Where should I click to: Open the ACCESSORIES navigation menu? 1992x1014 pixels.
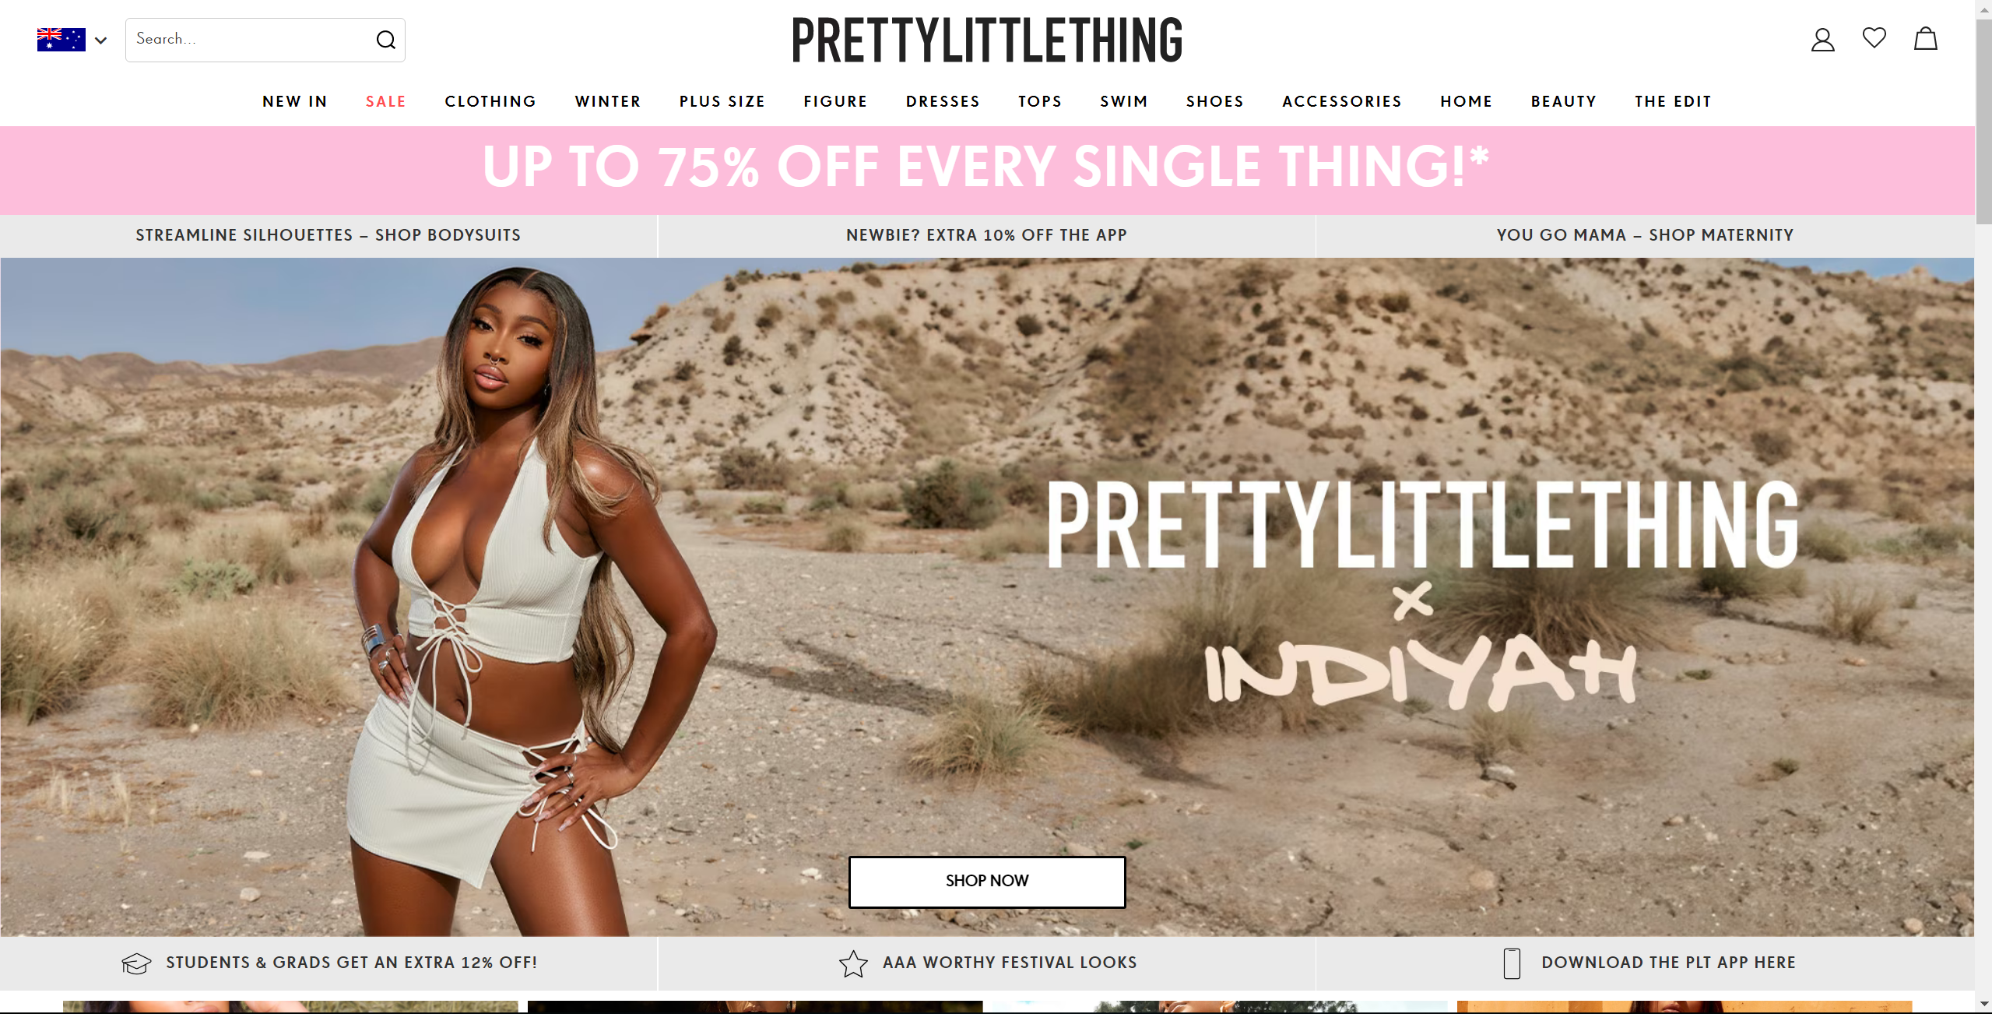click(x=1342, y=101)
